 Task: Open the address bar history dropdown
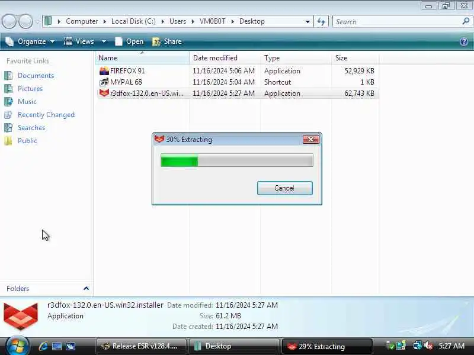pyautogui.click(x=308, y=22)
